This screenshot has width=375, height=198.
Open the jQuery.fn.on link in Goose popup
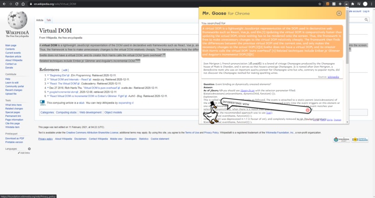point(248,90)
